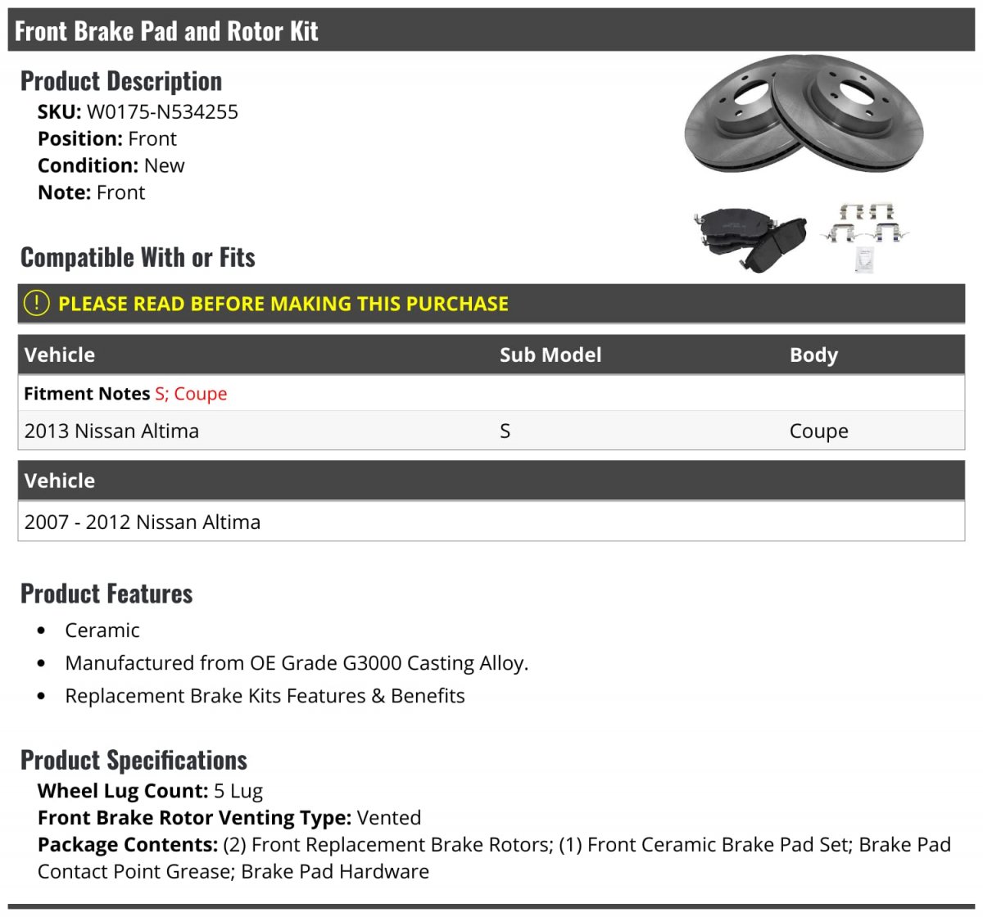Click the Coupe body cell
This screenshot has height=917, width=983.
point(819,431)
